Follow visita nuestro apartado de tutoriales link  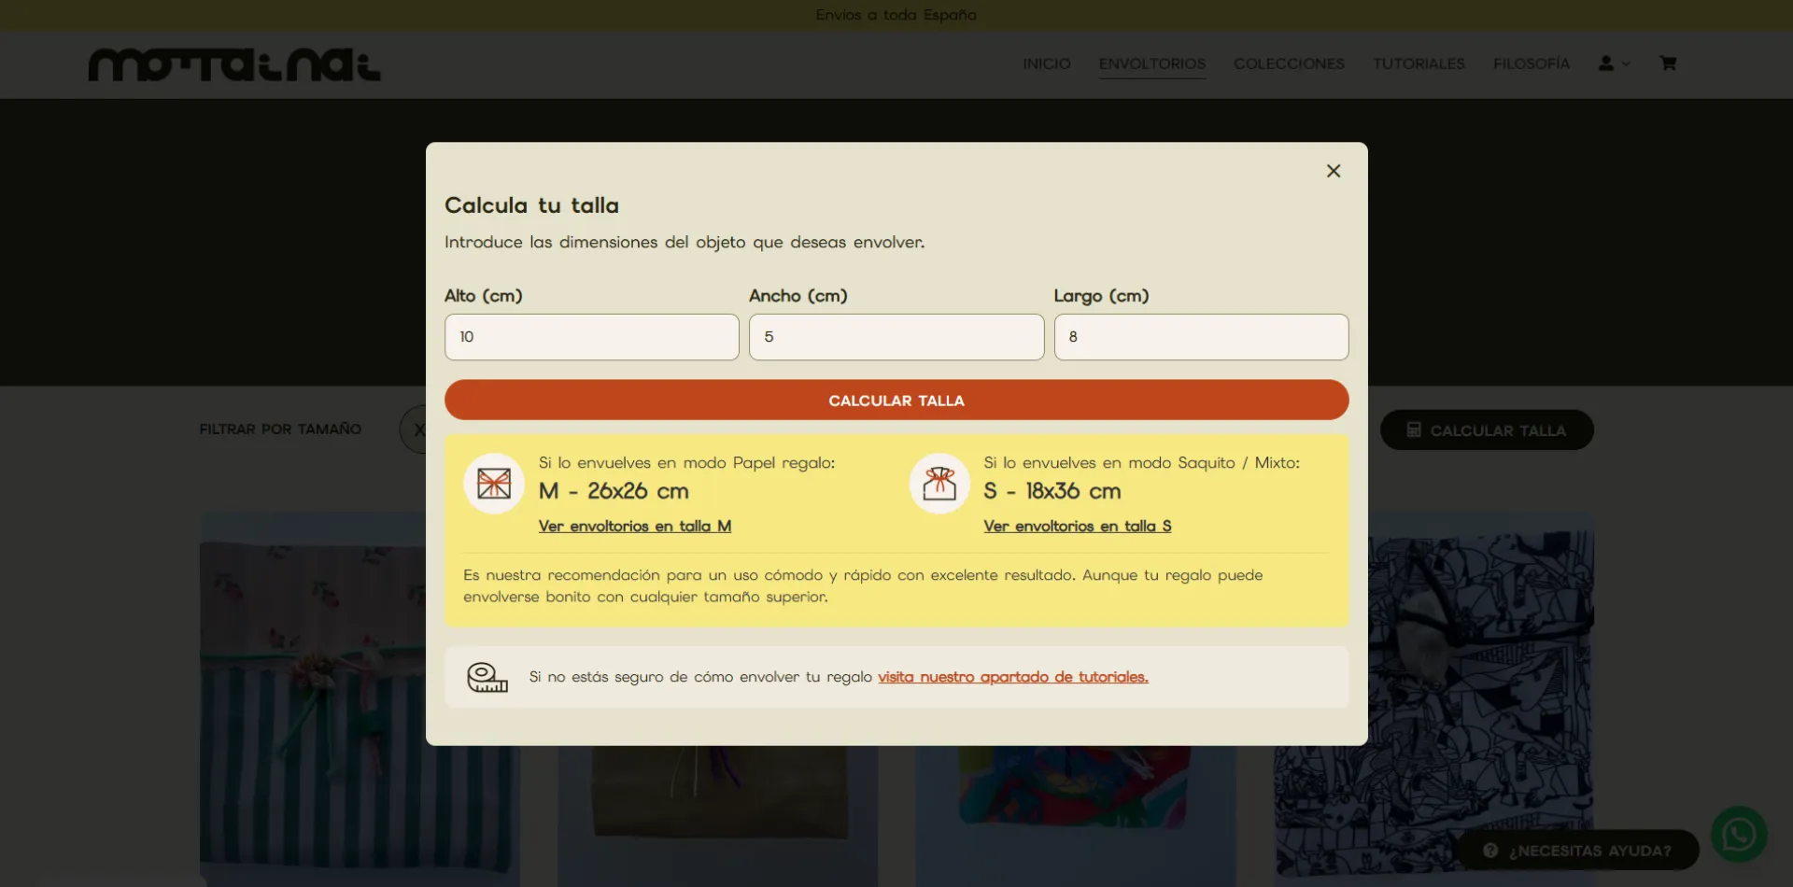(x=1013, y=677)
